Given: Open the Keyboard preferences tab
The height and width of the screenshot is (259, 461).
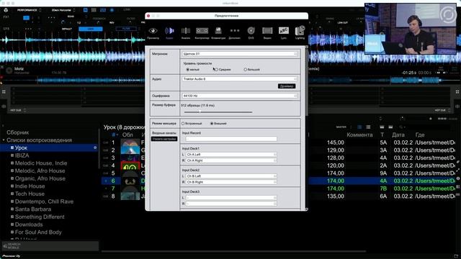Looking at the screenshot, I should pos(218,32).
